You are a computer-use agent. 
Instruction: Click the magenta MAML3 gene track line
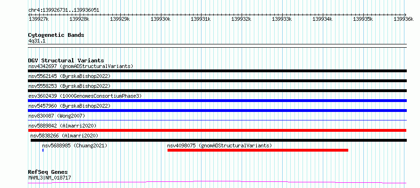[217, 182]
